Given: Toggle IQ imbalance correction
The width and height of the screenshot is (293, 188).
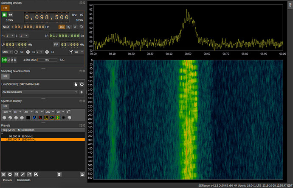Looking at the screenshot, I should (69, 26).
